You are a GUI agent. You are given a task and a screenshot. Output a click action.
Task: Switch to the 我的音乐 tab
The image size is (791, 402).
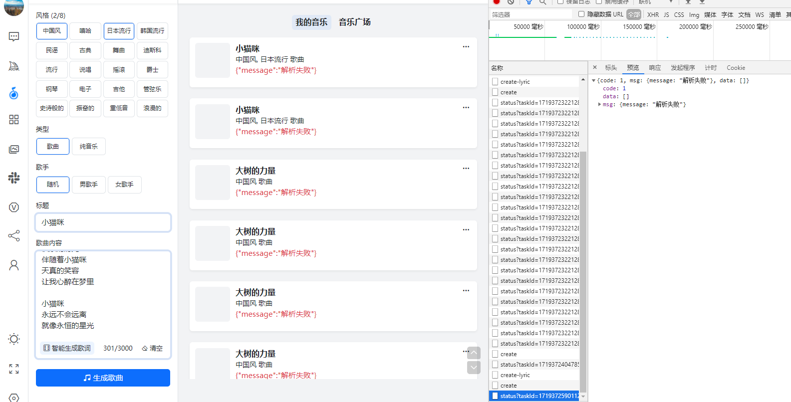[311, 22]
